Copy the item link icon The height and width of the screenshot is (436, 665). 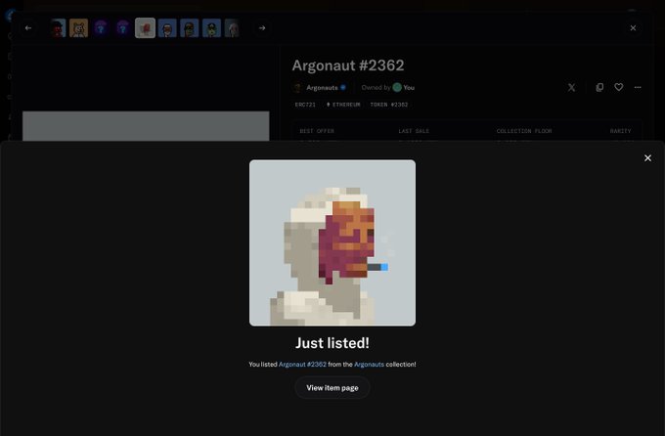pos(599,87)
